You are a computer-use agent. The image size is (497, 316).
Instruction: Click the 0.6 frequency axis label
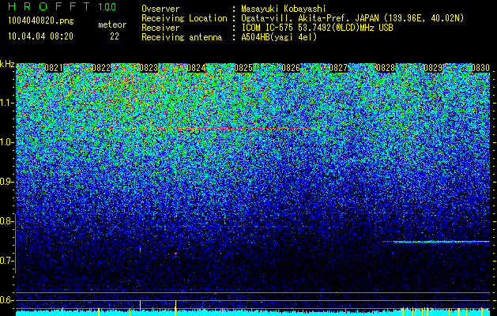(x=6, y=300)
